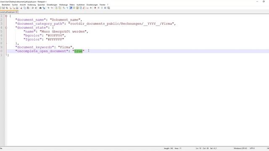Open the user-defined language icon
This screenshot has width=269, height=151.
point(74,8)
